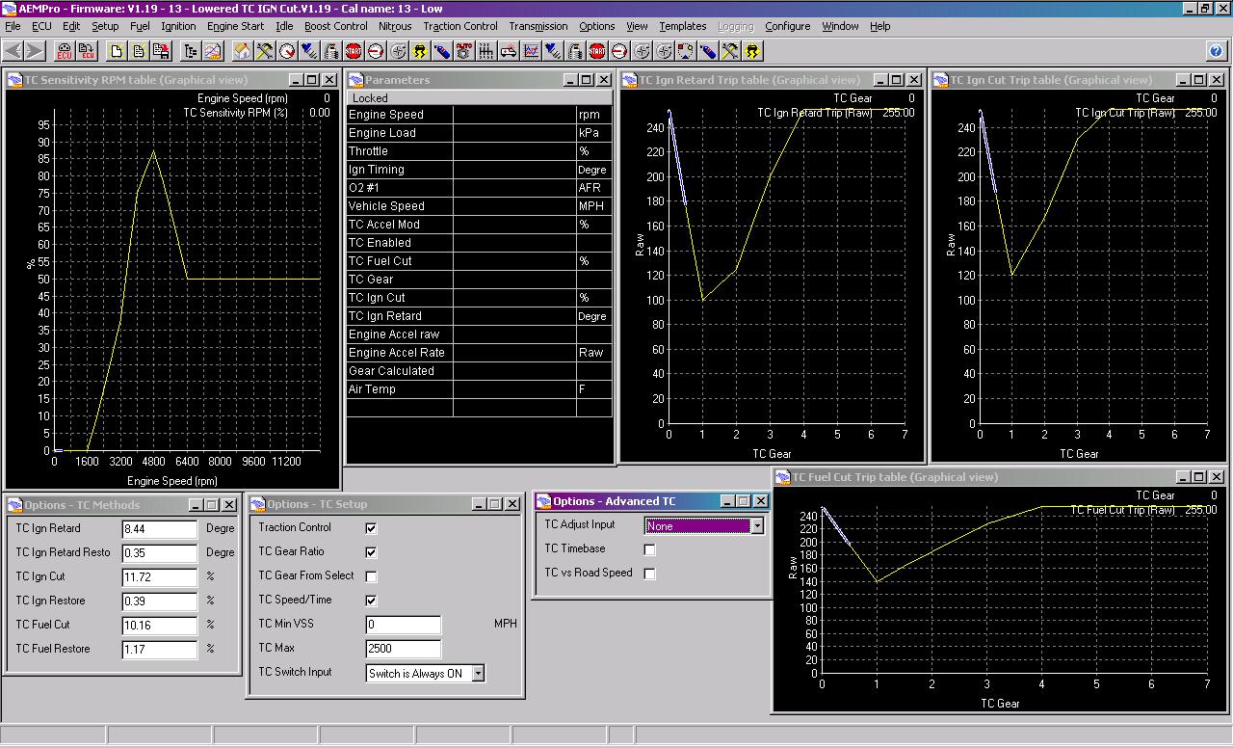This screenshot has height=748, width=1233.
Task: Click the Options - TC Methods window icon
Action: tap(14, 505)
